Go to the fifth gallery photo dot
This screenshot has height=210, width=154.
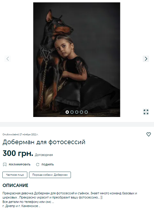click(x=86, y=112)
